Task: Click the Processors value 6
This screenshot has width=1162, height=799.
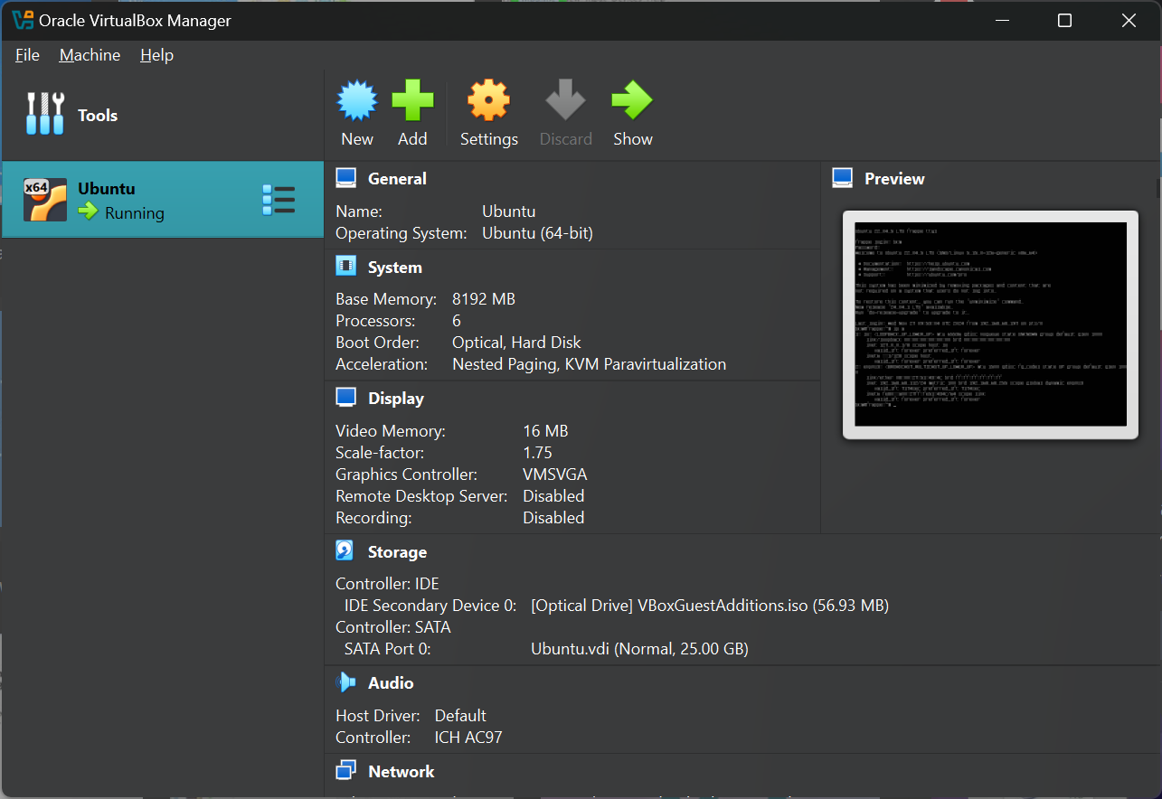Action: (x=457, y=321)
